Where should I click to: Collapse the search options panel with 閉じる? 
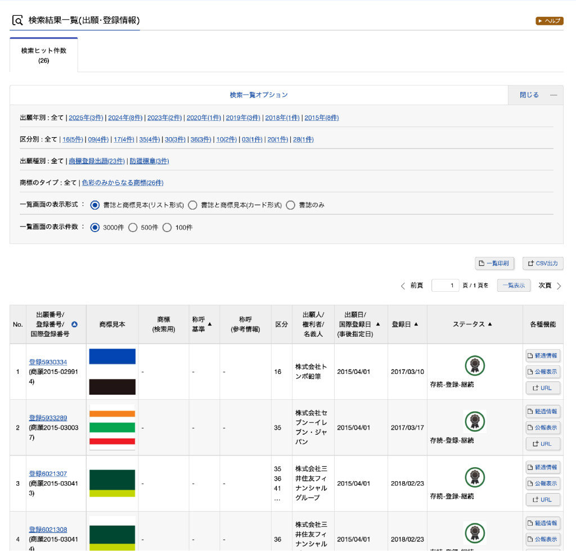pos(535,95)
